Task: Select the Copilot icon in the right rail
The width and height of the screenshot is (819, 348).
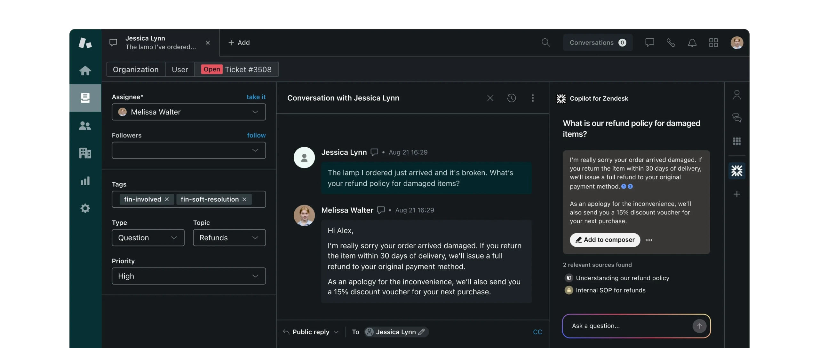Action: pyautogui.click(x=737, y=171)
